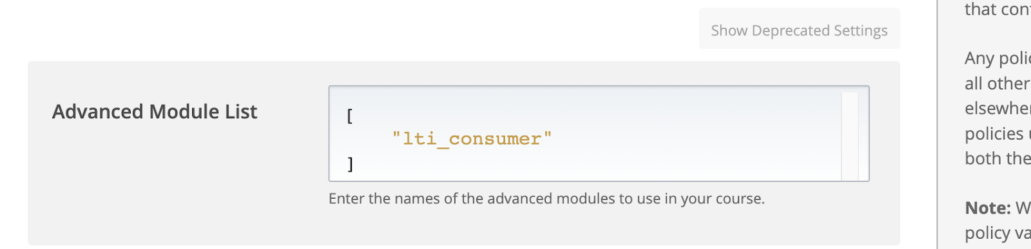Click the bold Note: text in sidebar

pos(988,208)
